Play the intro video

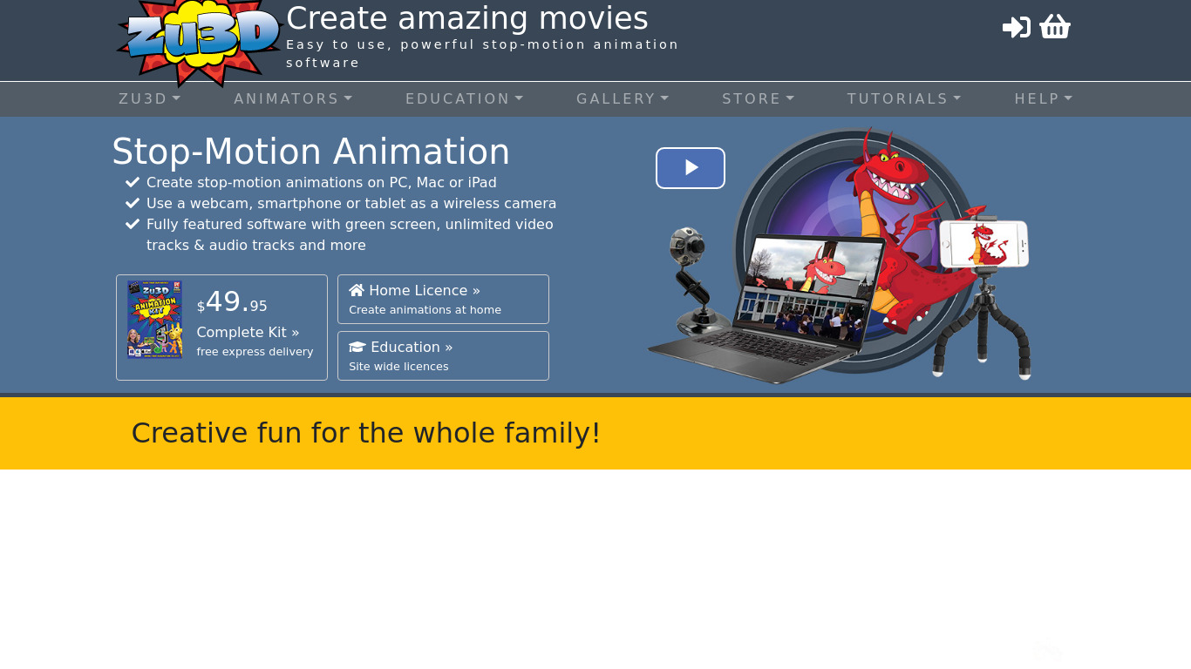point(691,168)
